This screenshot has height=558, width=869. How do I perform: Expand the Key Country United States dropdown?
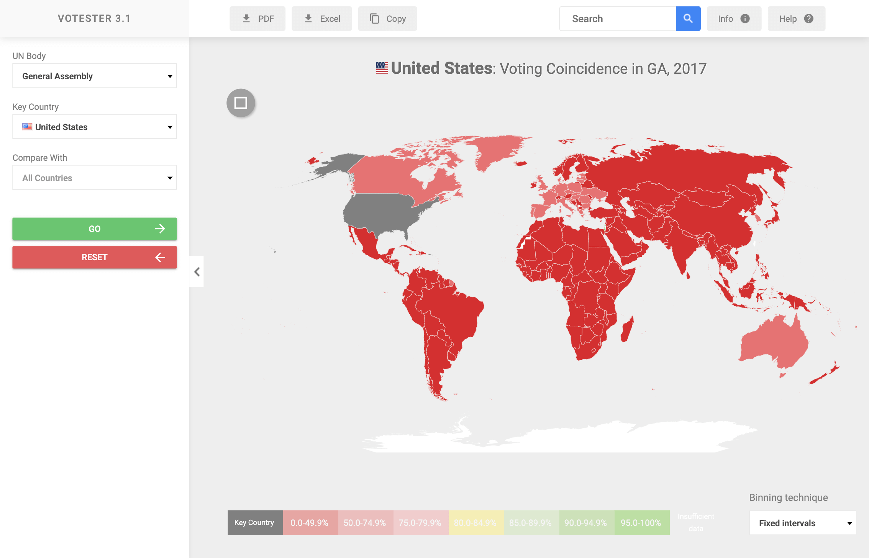click(x=95, y=127)
